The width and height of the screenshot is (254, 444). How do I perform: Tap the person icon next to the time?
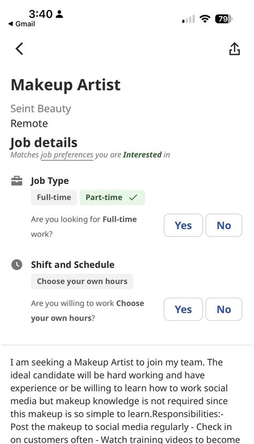(59, 14)
